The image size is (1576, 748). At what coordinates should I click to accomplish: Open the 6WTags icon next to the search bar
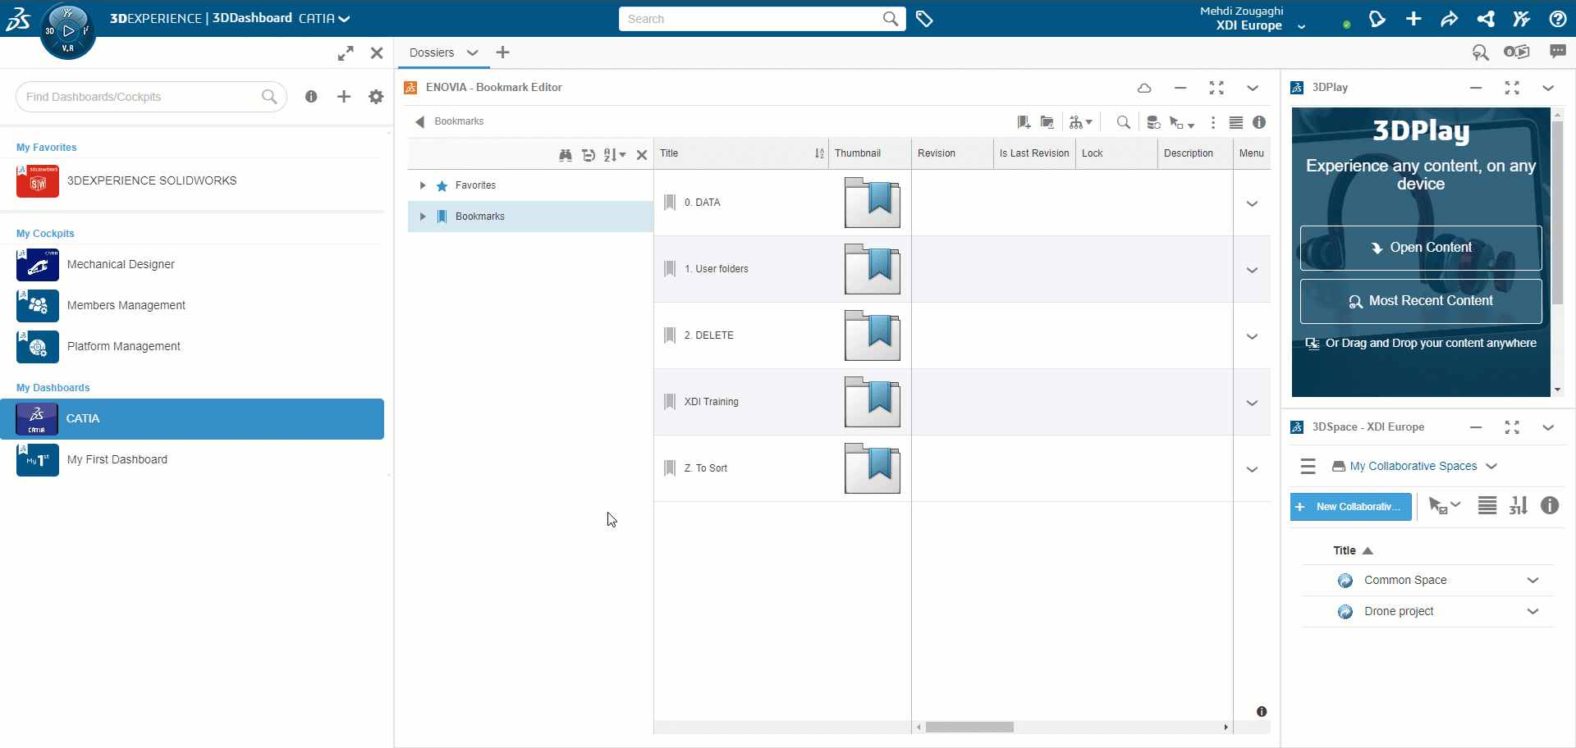click(925, 19)
